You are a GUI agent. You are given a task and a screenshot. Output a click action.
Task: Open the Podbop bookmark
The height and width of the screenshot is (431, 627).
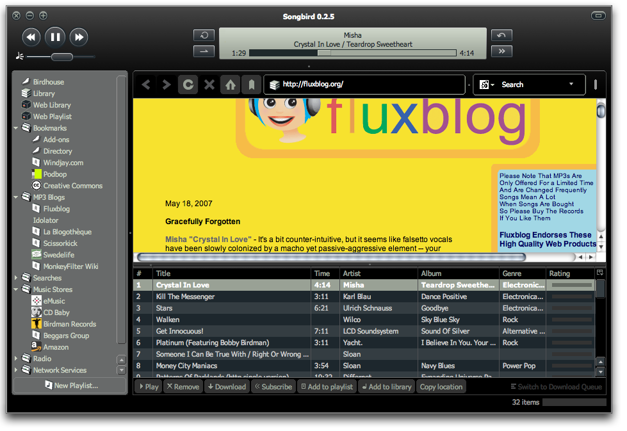tap(55, 174)
